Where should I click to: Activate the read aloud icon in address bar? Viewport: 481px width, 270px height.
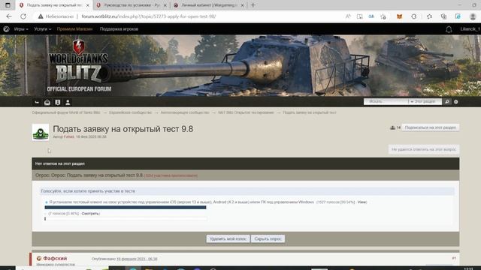coord(348,16)
